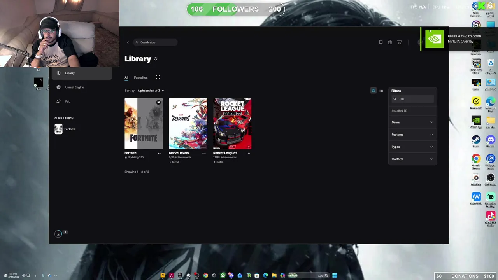Install Rocket League
This screenshot has height=280, width=498.
click(219, 162)
